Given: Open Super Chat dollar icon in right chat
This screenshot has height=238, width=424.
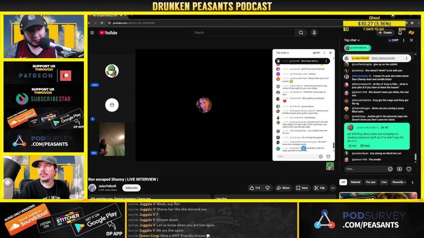Looking at the screenshot, I should [x=399, y=169].
